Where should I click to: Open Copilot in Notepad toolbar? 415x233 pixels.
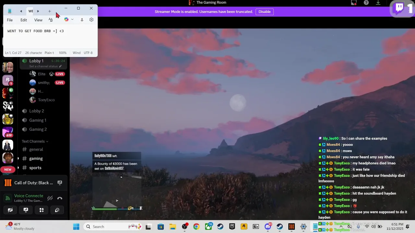click(66, 20)
